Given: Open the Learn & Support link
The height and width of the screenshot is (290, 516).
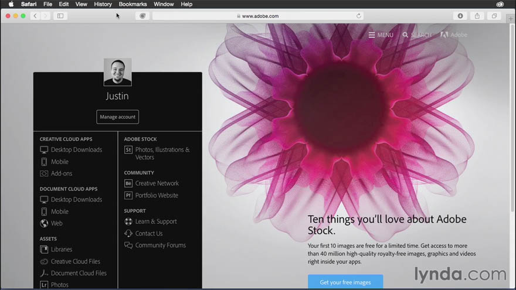Looking at the screenshot, I should pyautogui.click(x=156, y=221).
